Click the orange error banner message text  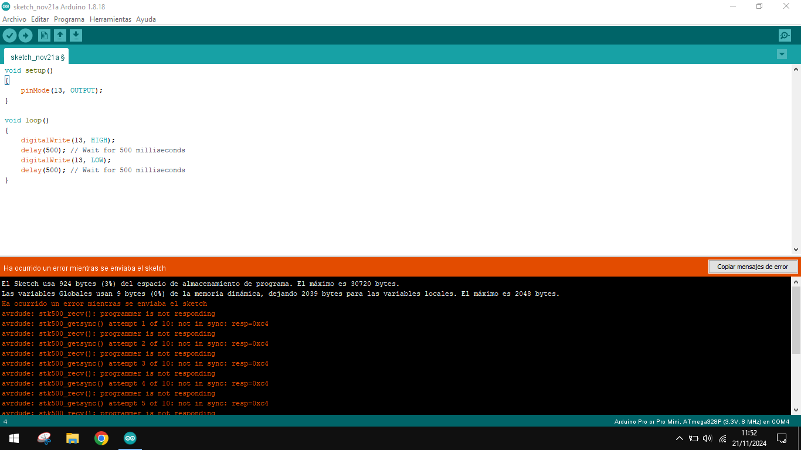tap(84, 268)
